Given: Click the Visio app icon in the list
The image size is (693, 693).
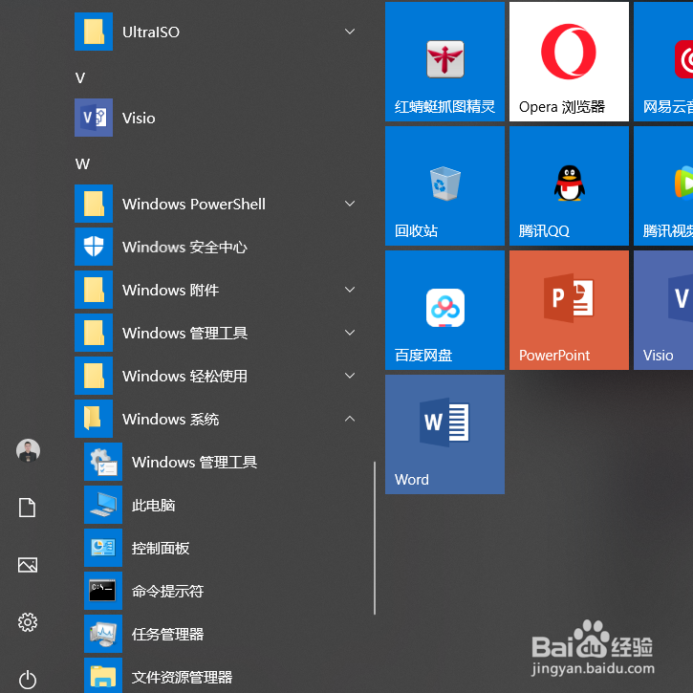Looking at the screenshot, I should (x=94, y=118).
